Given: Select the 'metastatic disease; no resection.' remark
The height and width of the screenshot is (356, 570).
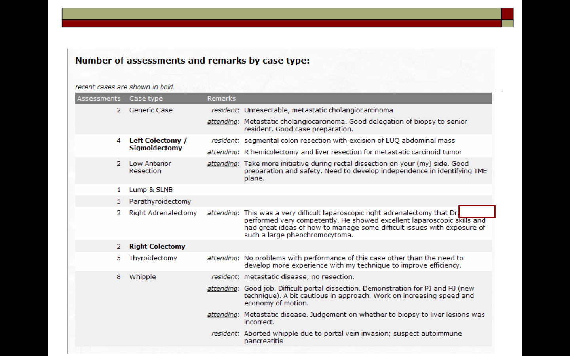Looking at the screenshot, I should pyautogui.click(x=299, y=277).
